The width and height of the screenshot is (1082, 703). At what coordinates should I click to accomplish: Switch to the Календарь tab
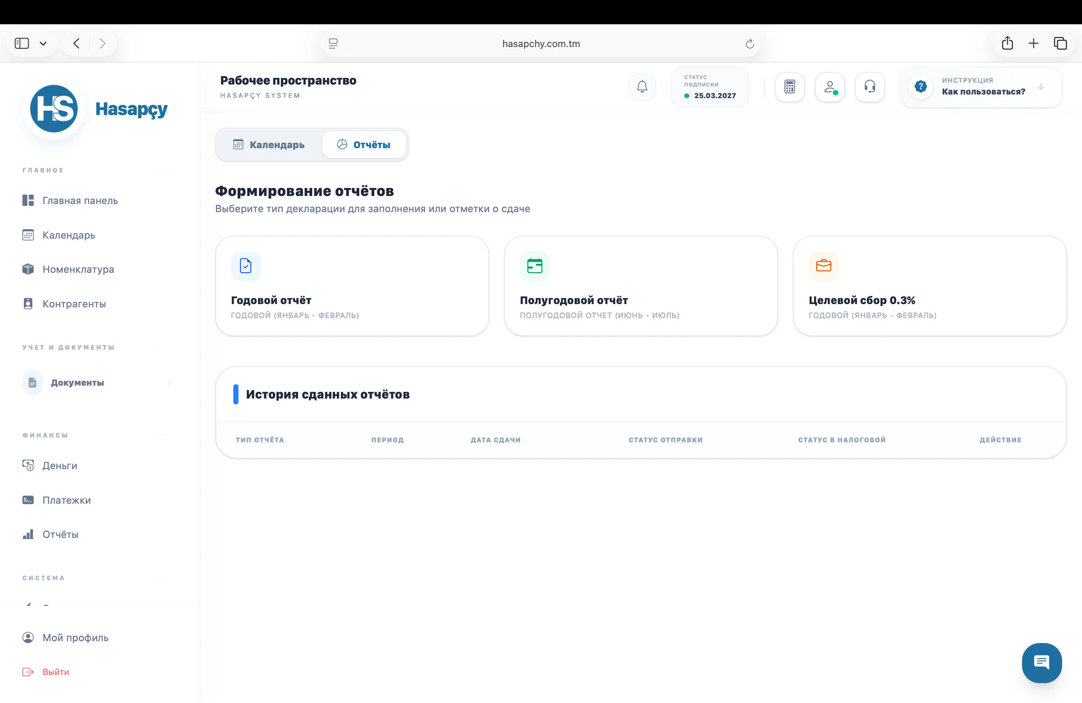(x=269, y=145)
